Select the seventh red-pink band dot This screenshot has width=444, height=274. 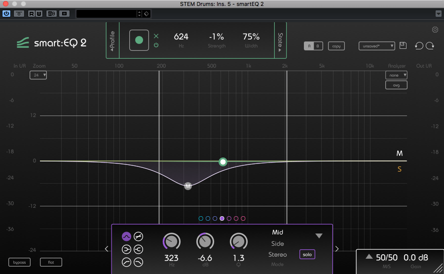click(243, 219)
